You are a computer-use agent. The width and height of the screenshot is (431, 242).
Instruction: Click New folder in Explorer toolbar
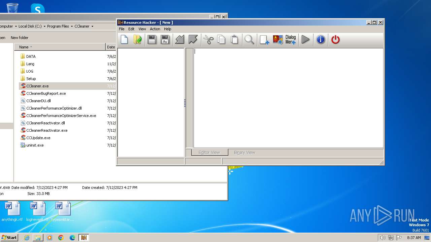pyautogui.click(x=20, y=38)
